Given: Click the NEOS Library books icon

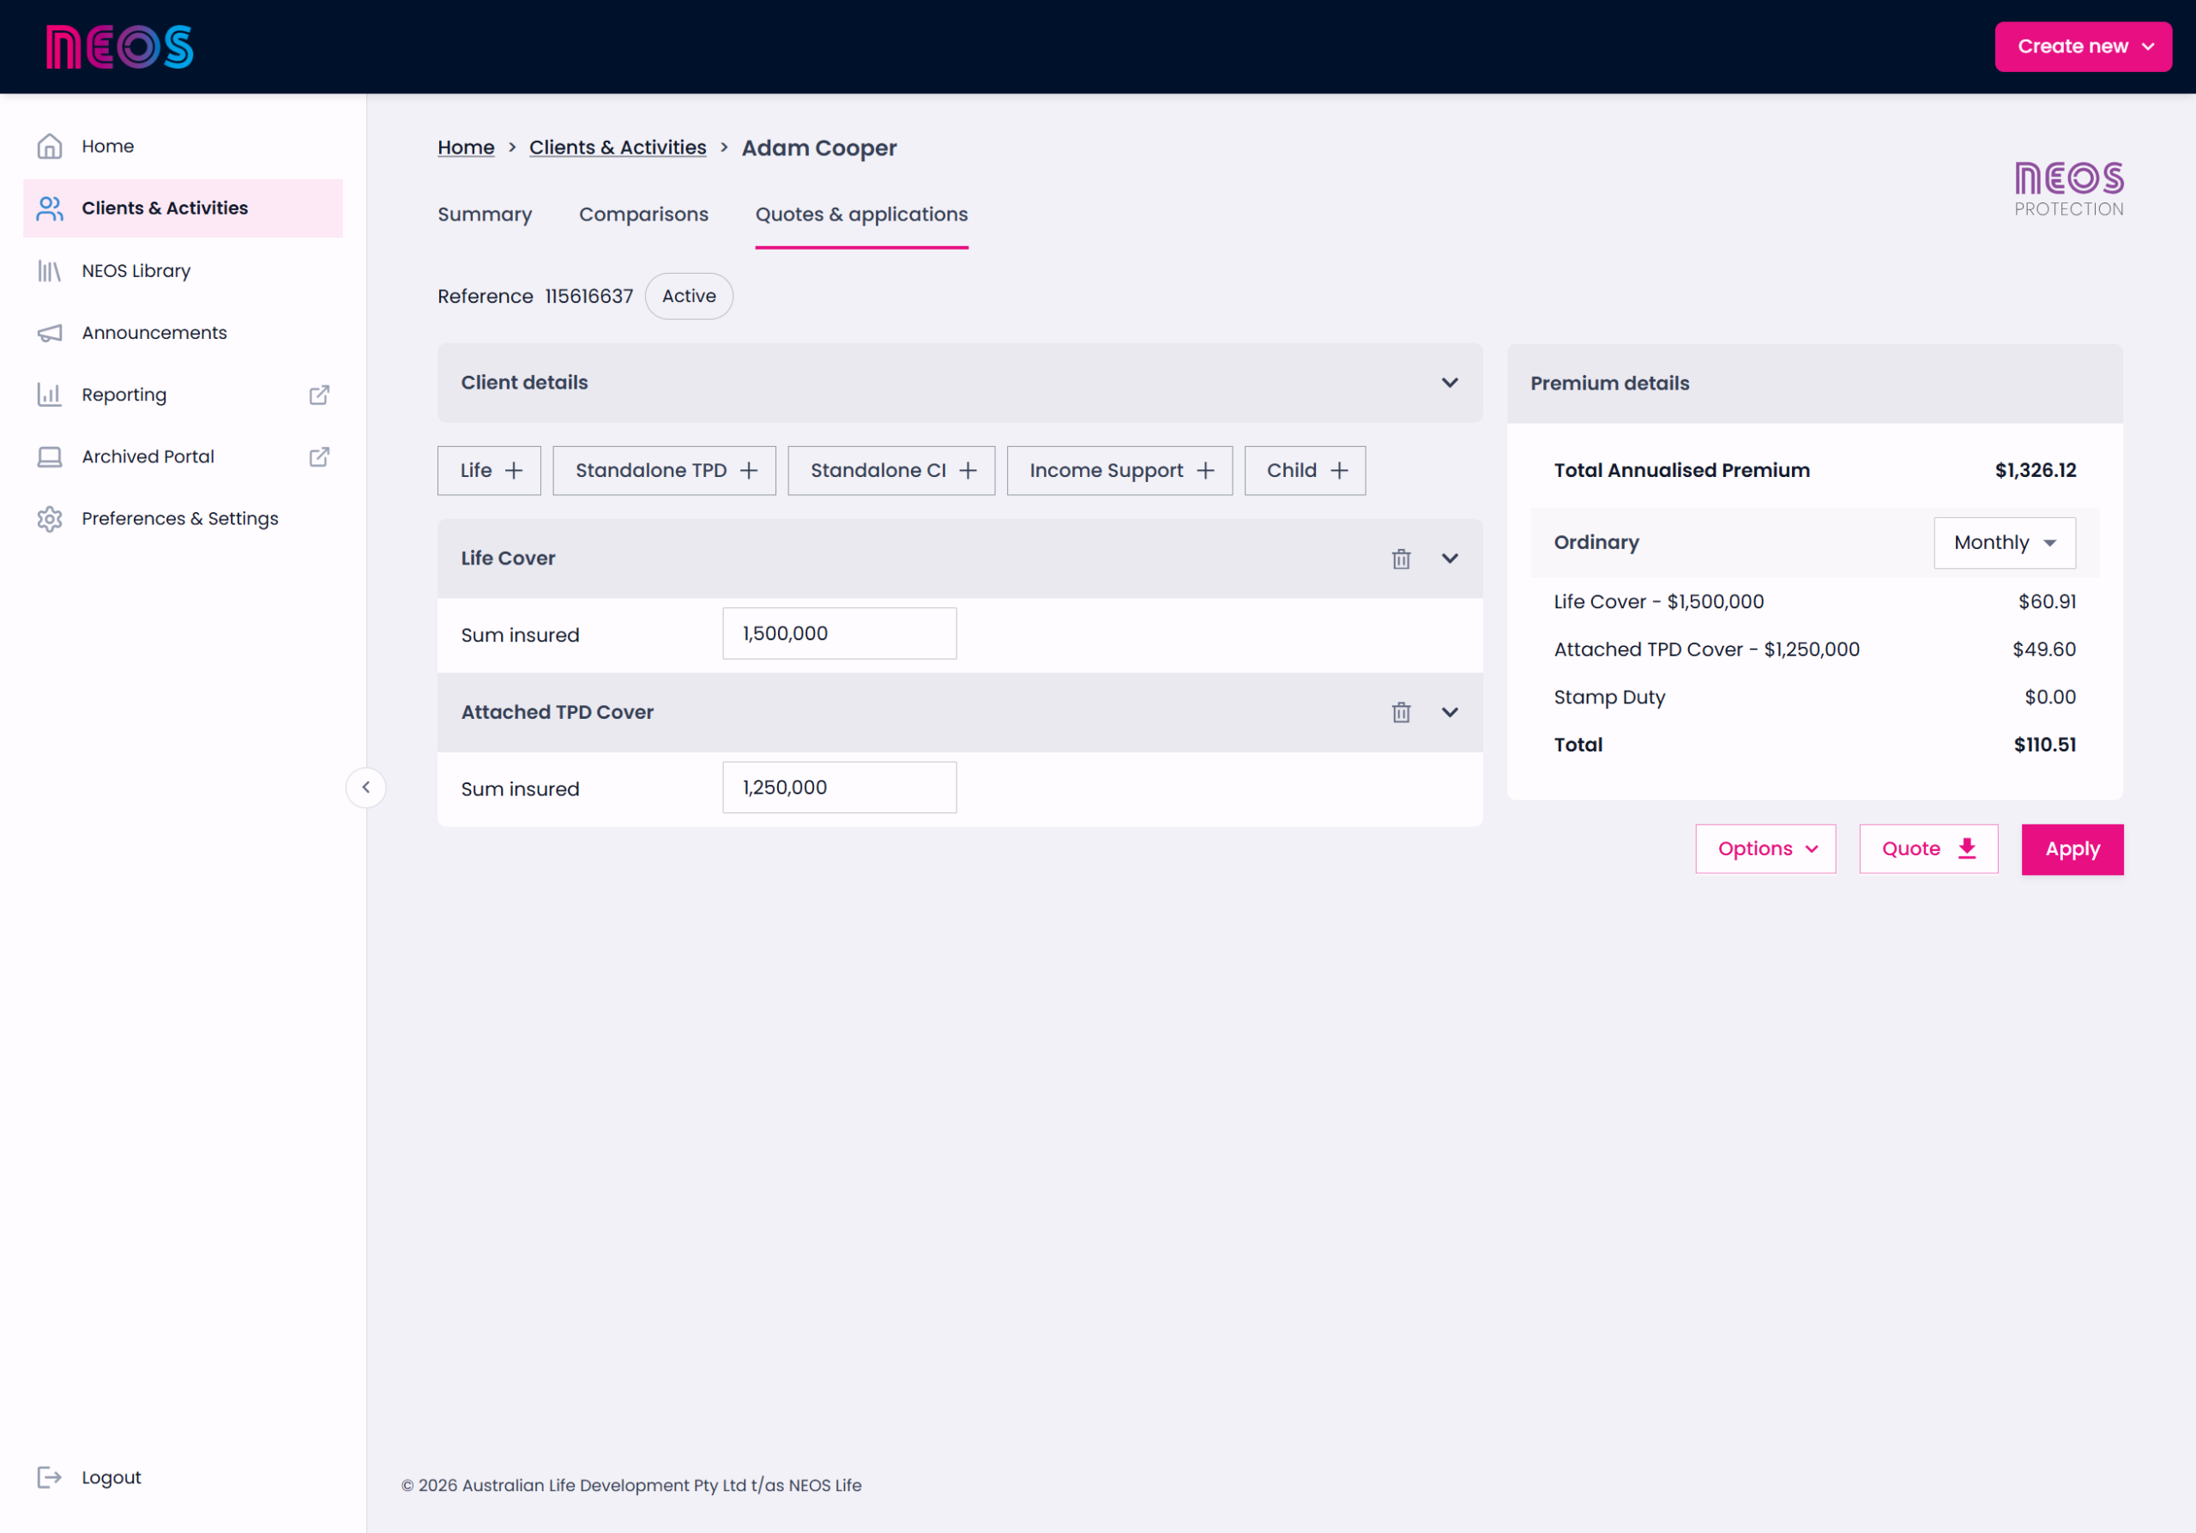Looking at the screenshot, I should click(50, 272).
